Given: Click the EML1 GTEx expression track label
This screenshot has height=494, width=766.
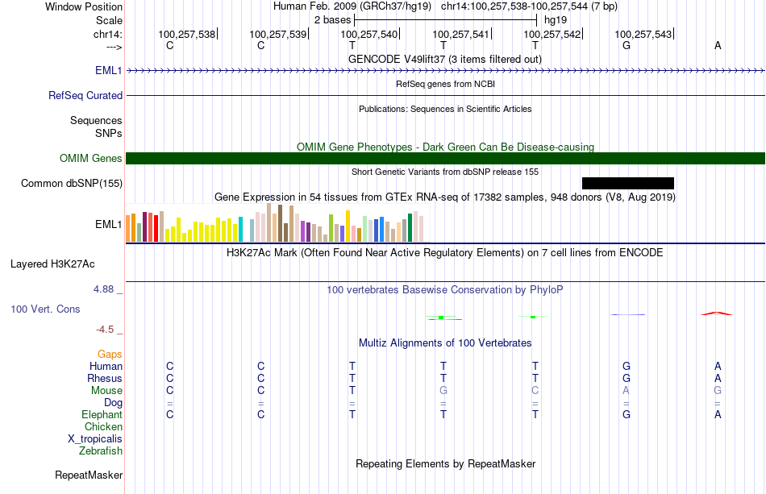Looking at the screenshot, I should click(109, 225).
